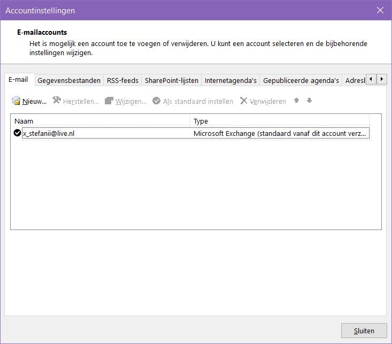The height and width of the screenshot is (344, 392).
Task: Click the Microsoft Exchange type cell
Action: click(280, 133)
